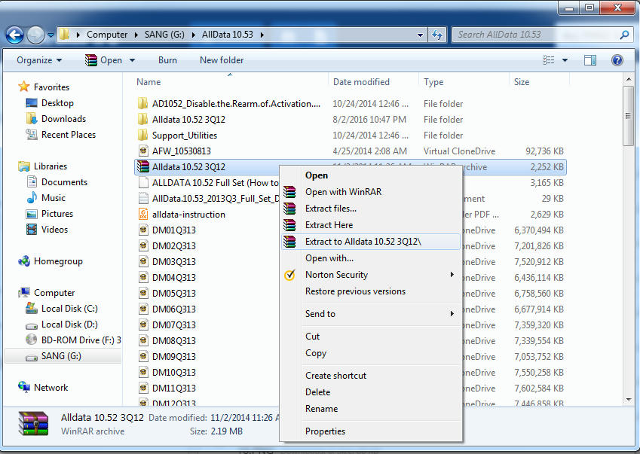Open the Pictures library

[50, 214]
